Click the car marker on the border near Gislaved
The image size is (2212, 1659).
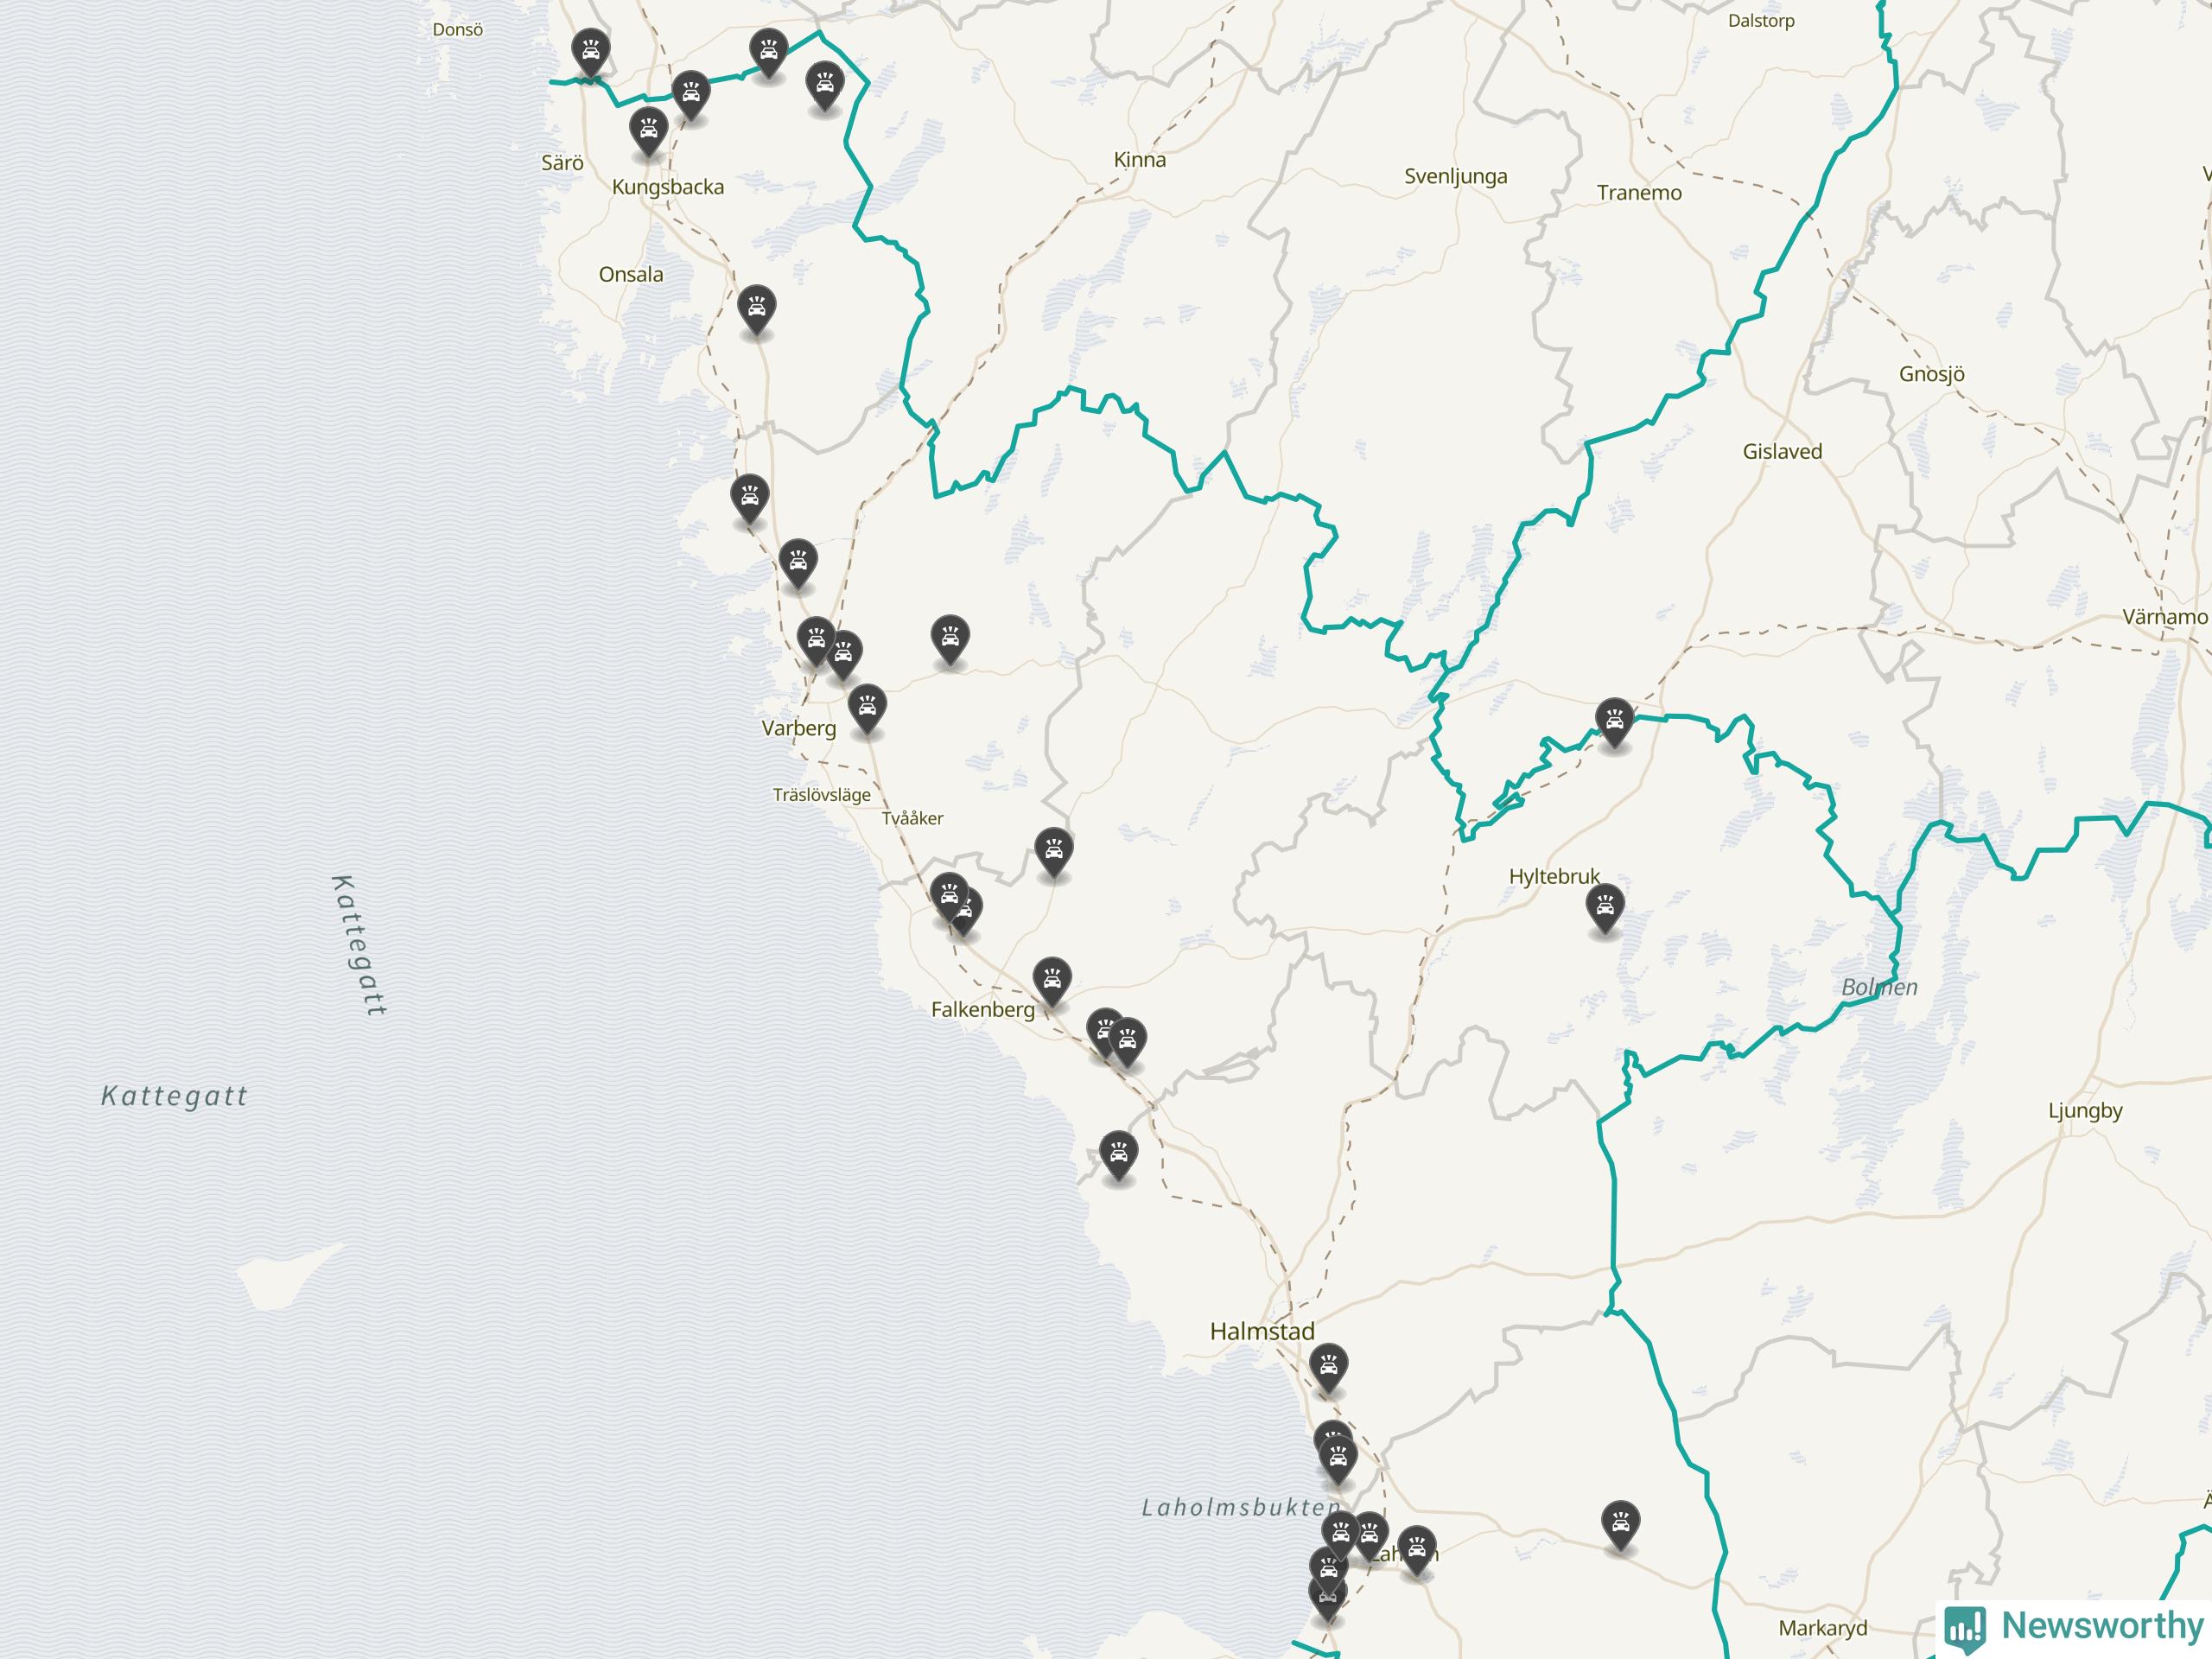(1615, 724)
